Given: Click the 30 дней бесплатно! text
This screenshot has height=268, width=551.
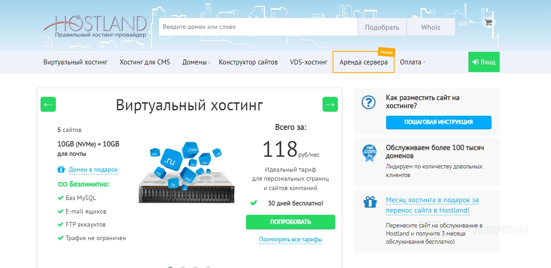Looking at the screenshot, I should click(x=296, y=203).
